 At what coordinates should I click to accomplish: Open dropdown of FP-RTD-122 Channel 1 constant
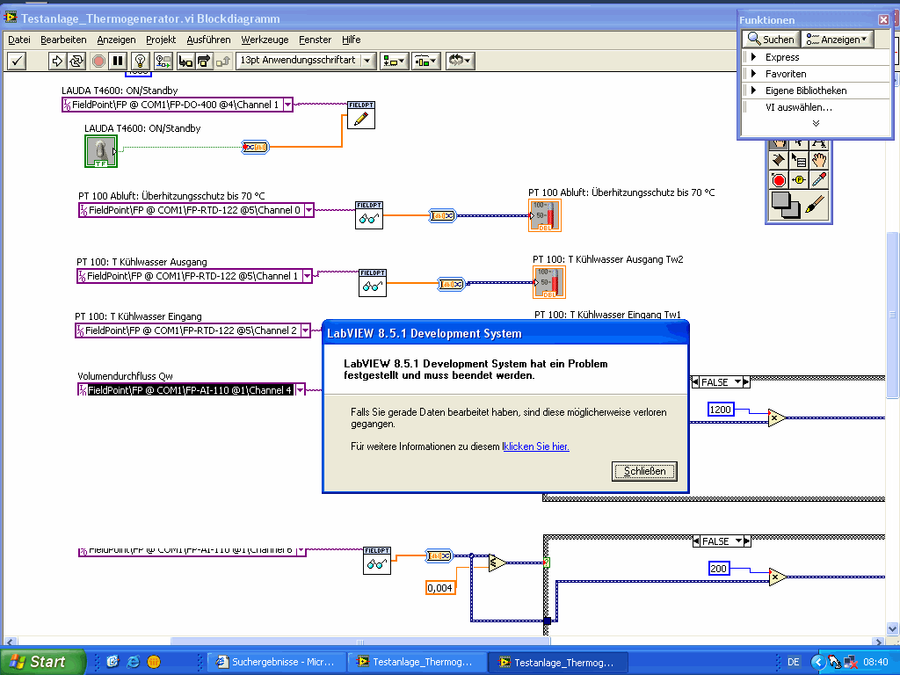click(307, 276)
